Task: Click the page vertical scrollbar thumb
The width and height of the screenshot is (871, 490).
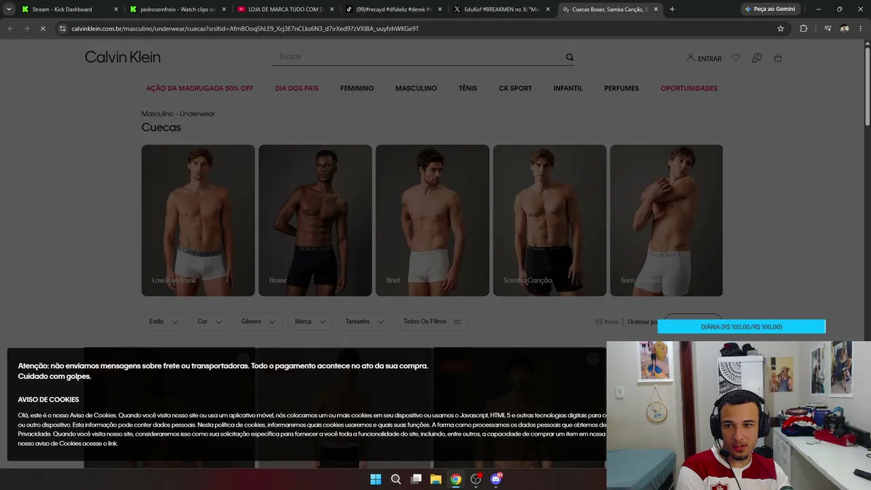Action: 867,85
